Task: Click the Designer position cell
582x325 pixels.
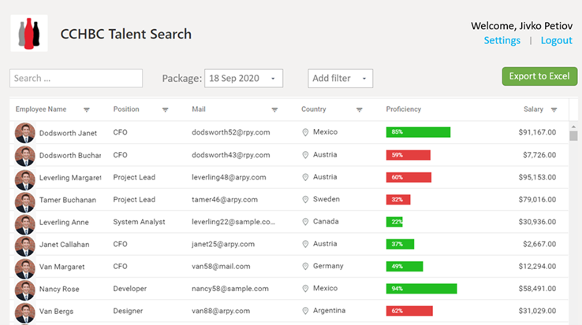Action: pos(128,311)
